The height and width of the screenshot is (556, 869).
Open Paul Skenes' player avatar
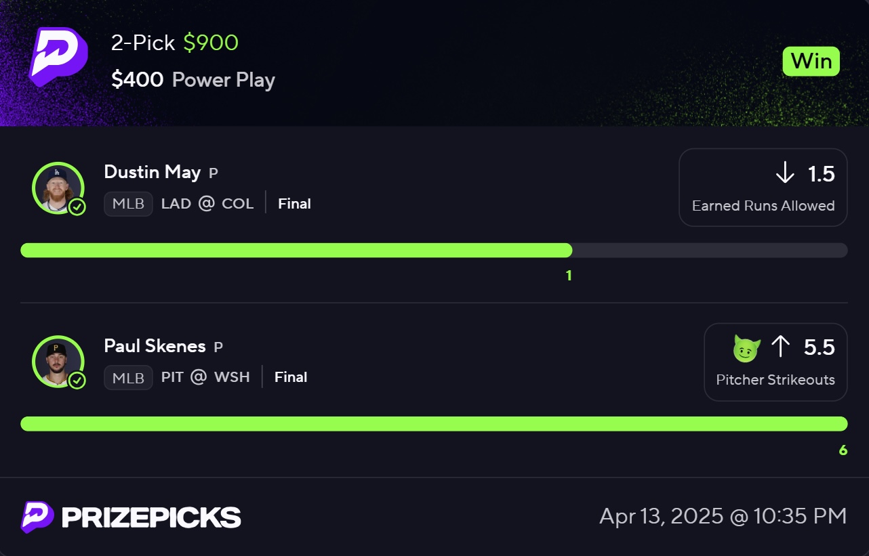(x=58, y=362)
